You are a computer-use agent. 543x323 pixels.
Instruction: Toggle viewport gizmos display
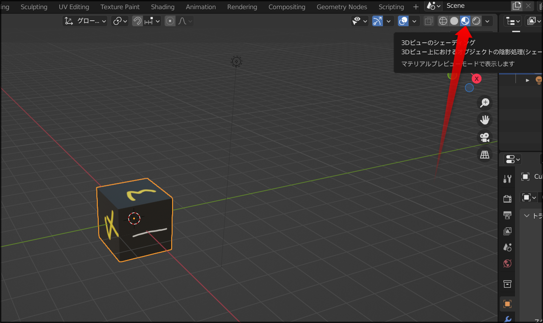tap(377, 21)
